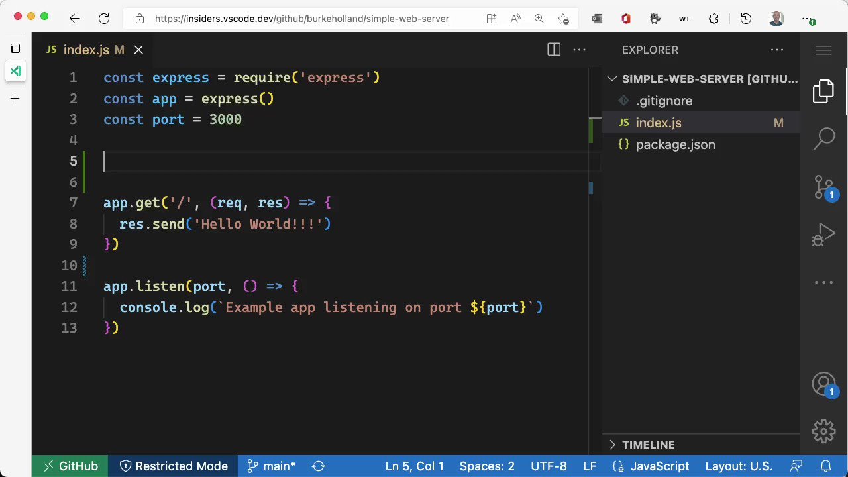Viewport: 848px width, 477px height.
Task: Open the branch picker via main*
Action: pos(272,466)
